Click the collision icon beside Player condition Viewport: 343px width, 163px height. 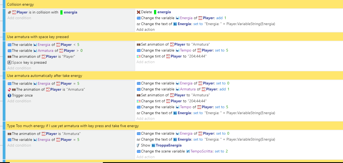9,12
